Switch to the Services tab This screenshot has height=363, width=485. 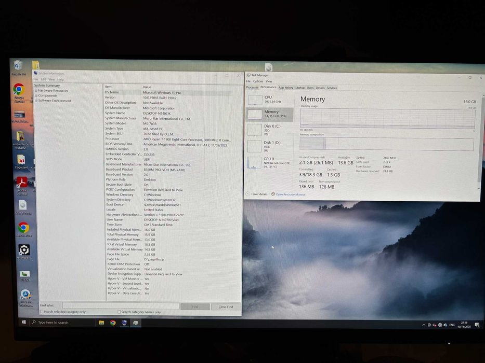[x=332, y=88]
